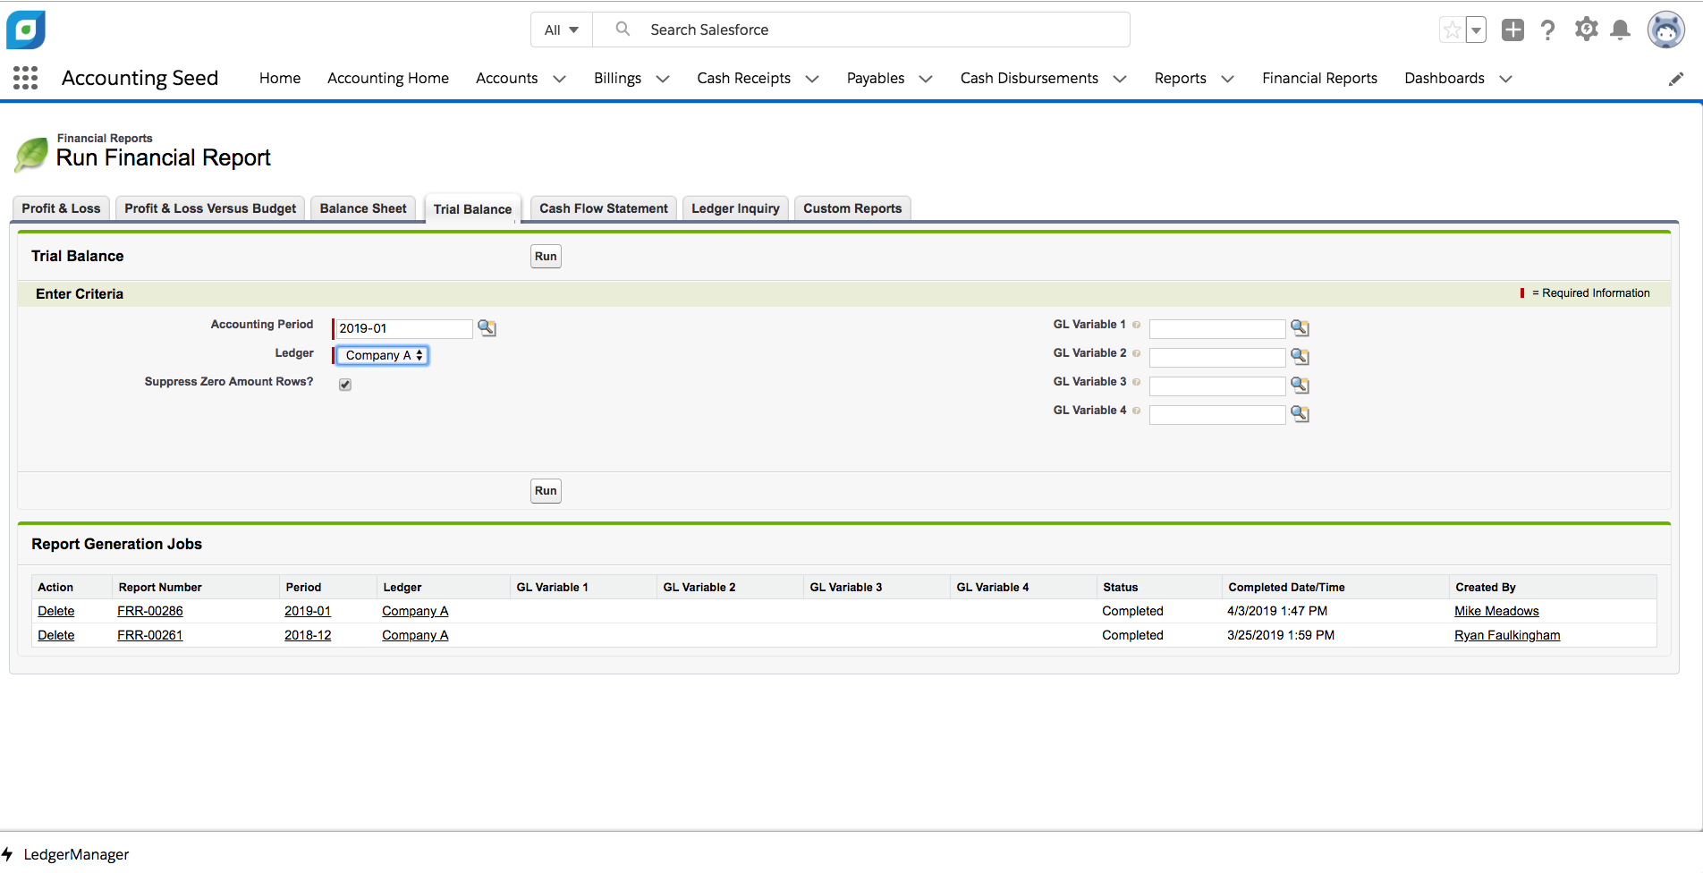The width and height of the screenshot is (1703, 873).
Task: Open the favorites list dropdown arrow
Action: click(x=1475, y=30)
